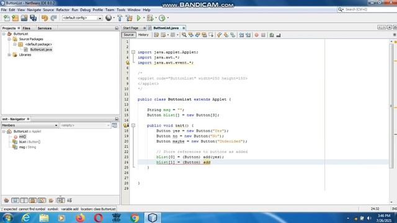
Task: Click the Find Selection magnifier icon in editor toolbar
Action: pos(184,35)
